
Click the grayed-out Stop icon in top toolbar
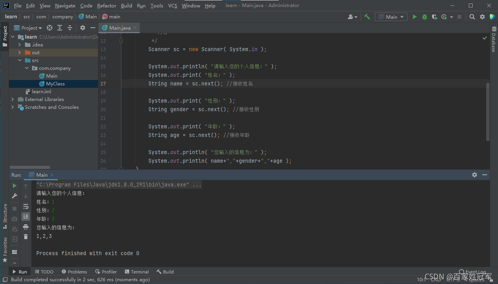459,17
